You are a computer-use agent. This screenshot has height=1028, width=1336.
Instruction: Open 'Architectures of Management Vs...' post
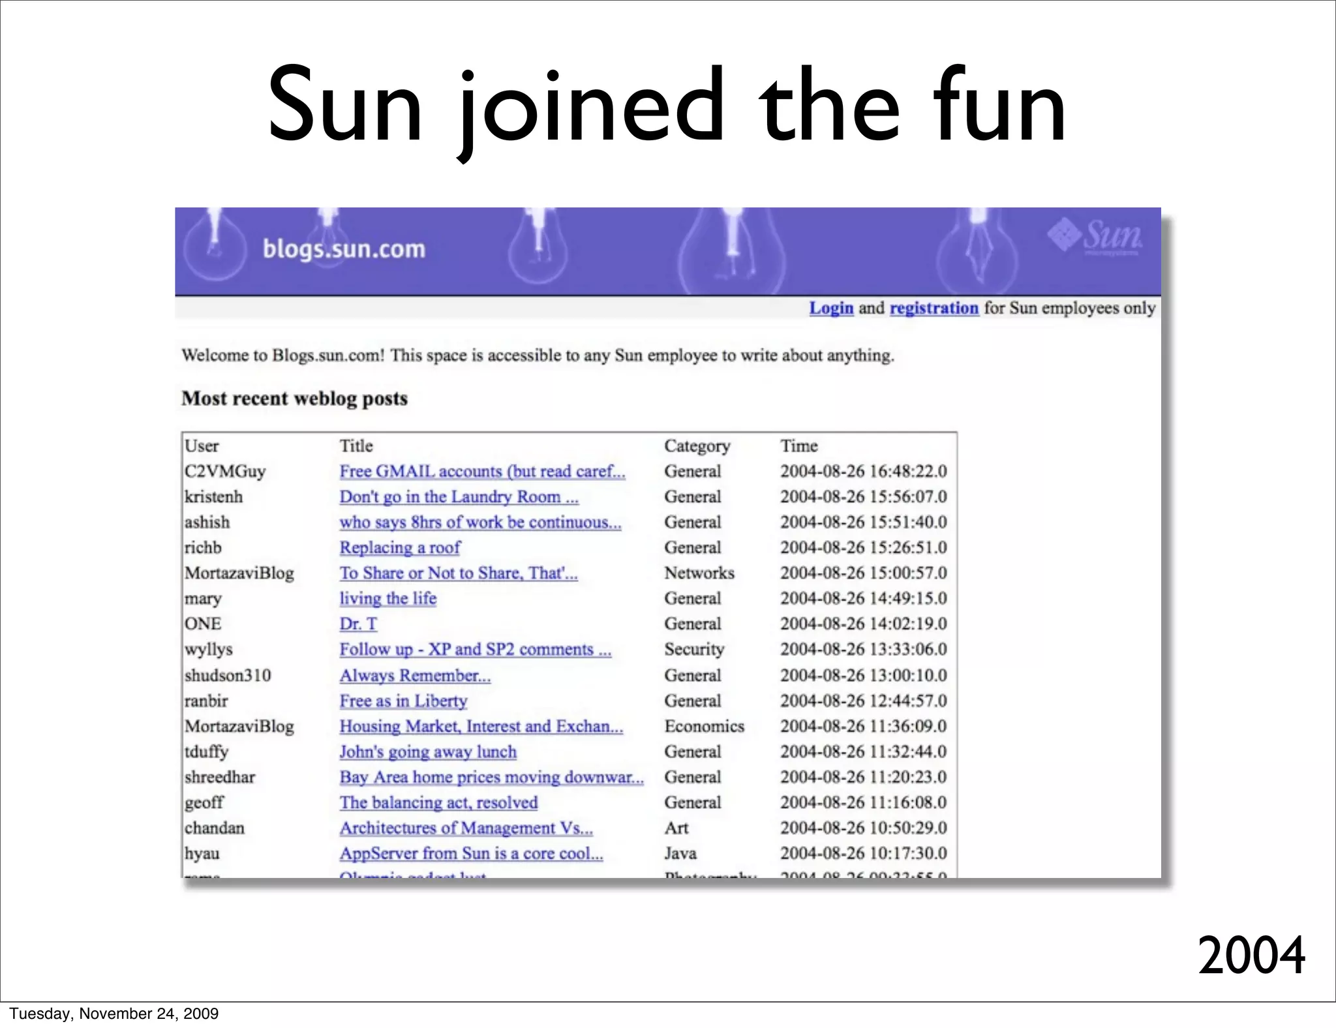point(466,828)
